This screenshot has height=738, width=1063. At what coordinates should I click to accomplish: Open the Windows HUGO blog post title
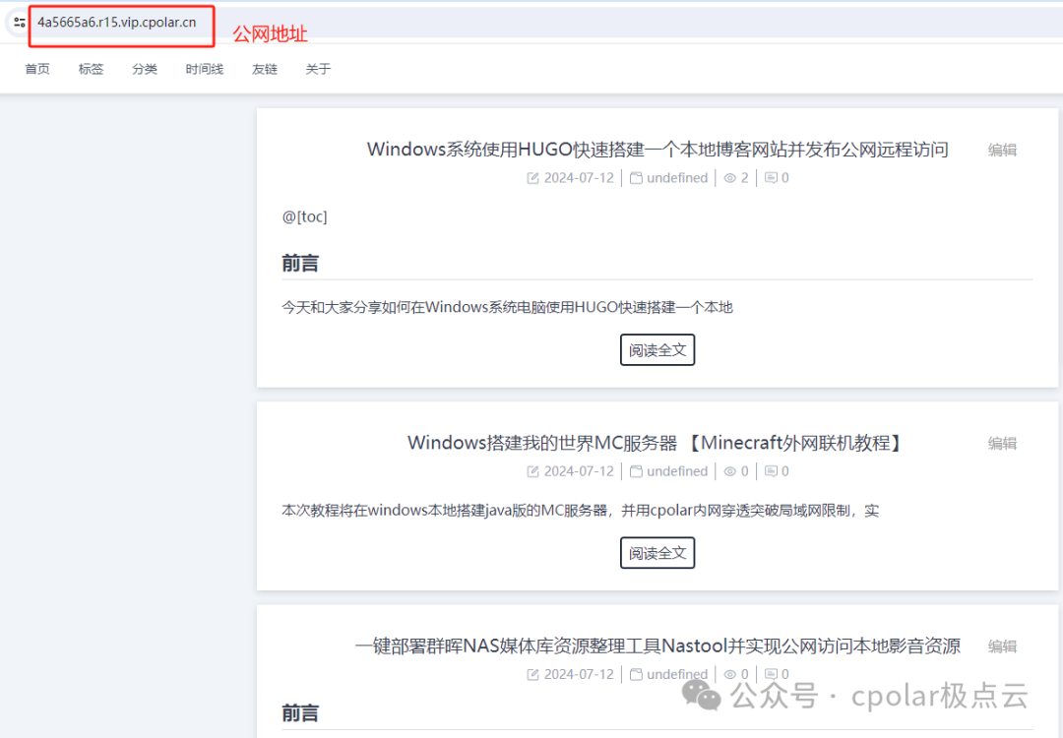tap(657, 150)
